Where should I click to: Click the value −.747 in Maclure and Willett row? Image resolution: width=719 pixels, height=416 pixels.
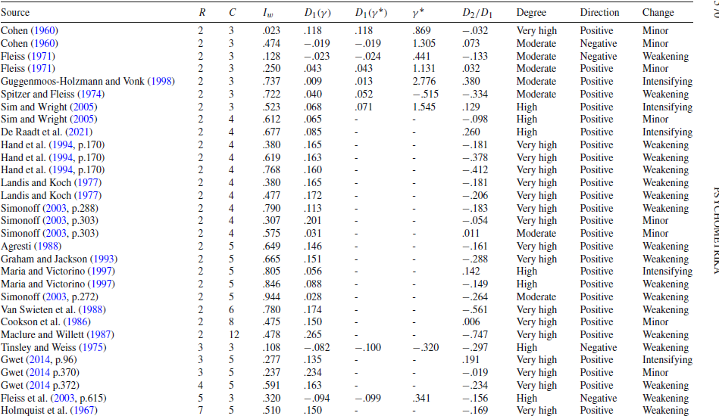pos(475,335)
